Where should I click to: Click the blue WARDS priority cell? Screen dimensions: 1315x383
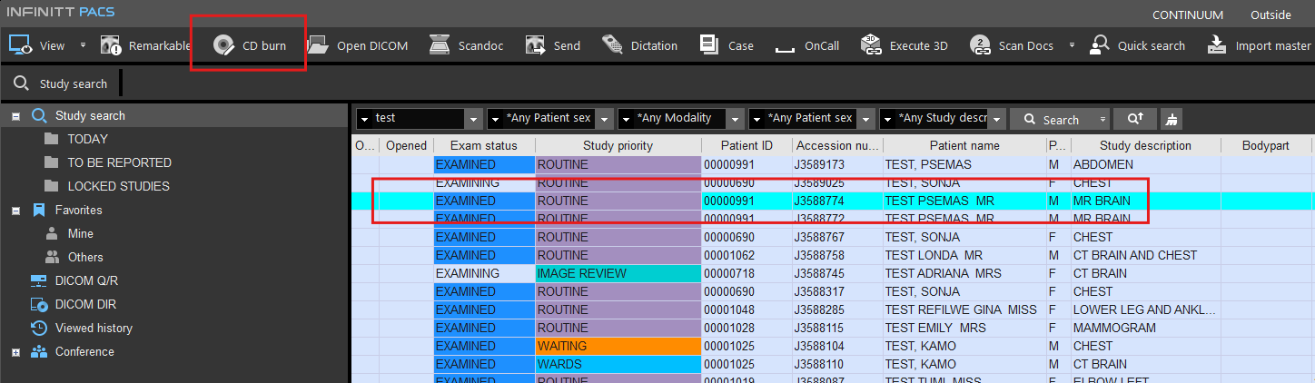pyautogui.click(x=618, y=364)
